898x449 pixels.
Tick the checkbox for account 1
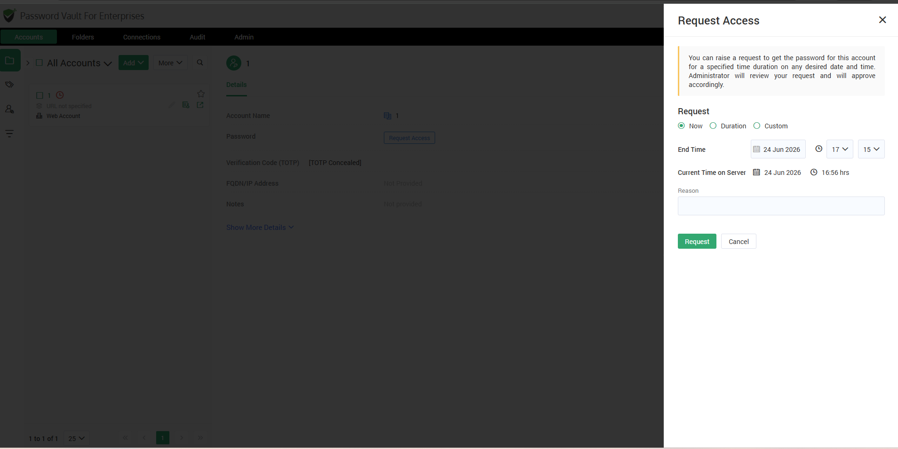(40, 95)
